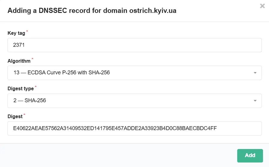The width and height of the screenshot is (269, 167).
Task: Click the "Digest" field label
Action: [15, 116]
